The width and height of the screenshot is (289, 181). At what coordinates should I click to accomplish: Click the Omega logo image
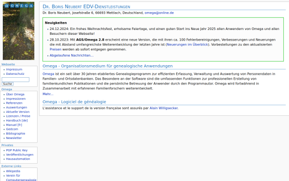[x=18, y=31]
